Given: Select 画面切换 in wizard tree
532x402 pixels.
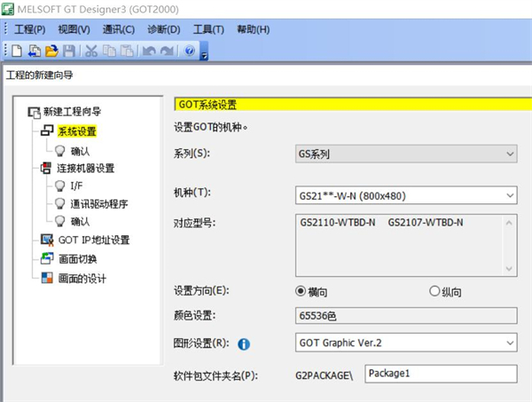Looking at the screenshot, I should click(x=78, y=259).
